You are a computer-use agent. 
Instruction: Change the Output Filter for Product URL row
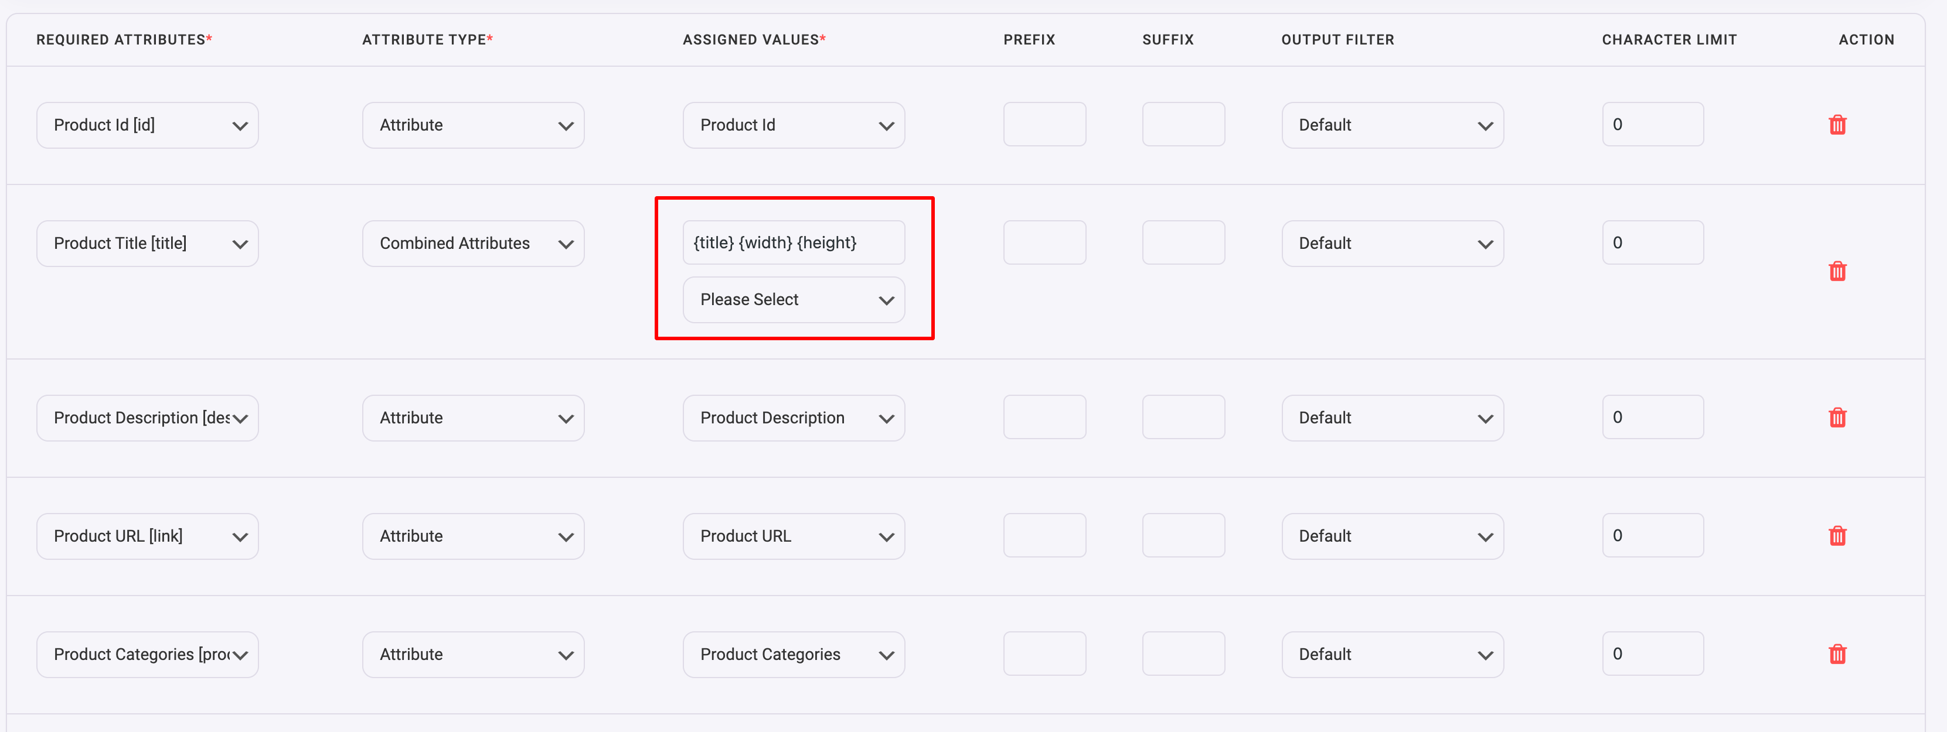click(1392, 536)
